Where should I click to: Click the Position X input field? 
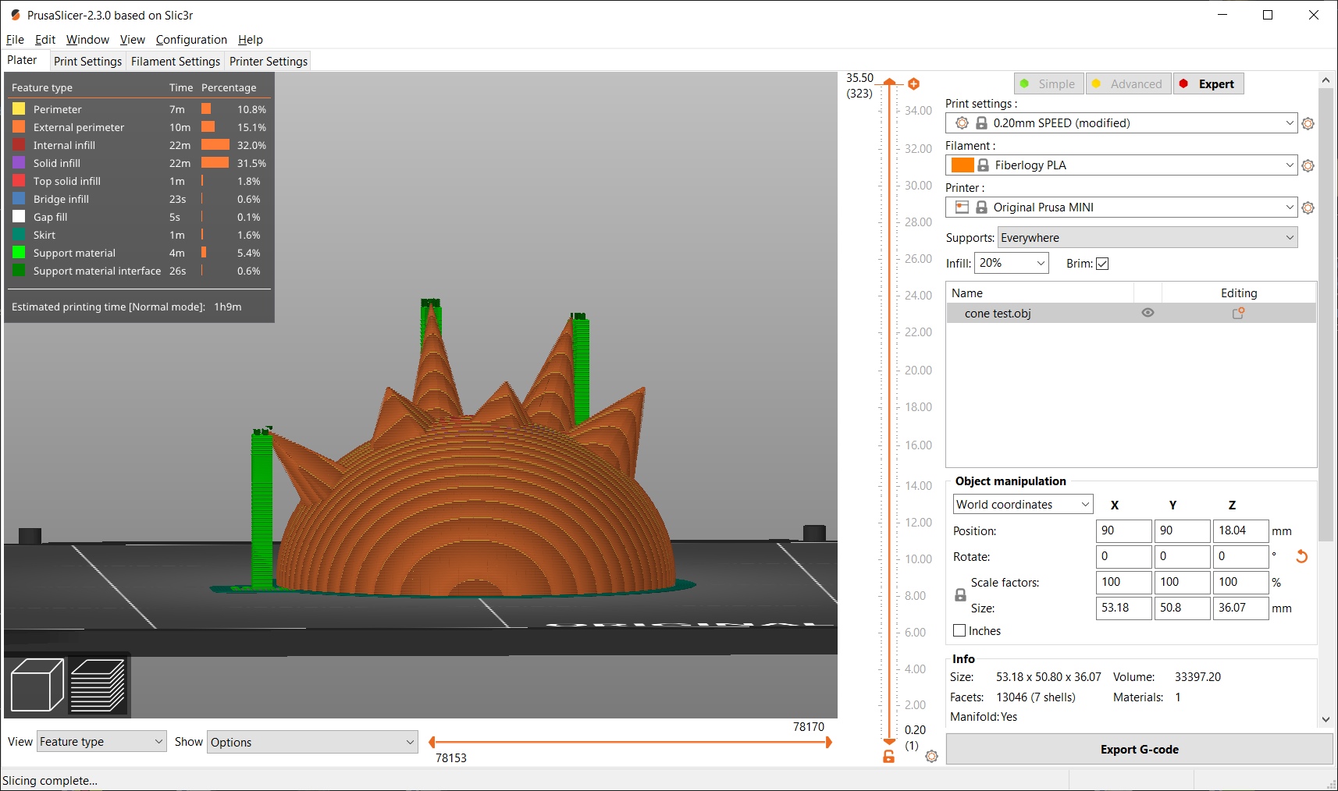(x=1124, y=530)
